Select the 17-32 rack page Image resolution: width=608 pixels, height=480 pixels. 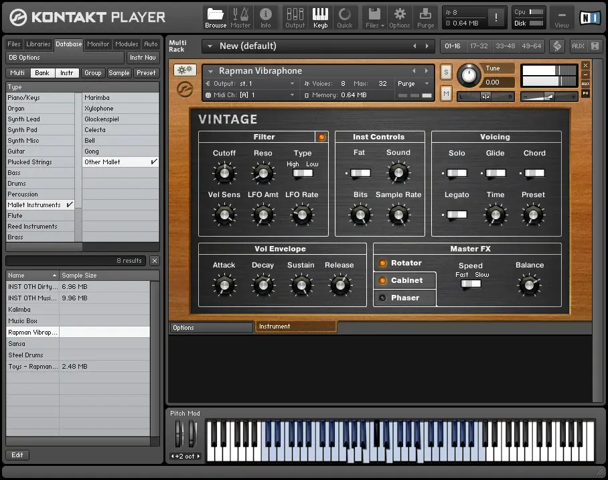click(x=479, y=46)
